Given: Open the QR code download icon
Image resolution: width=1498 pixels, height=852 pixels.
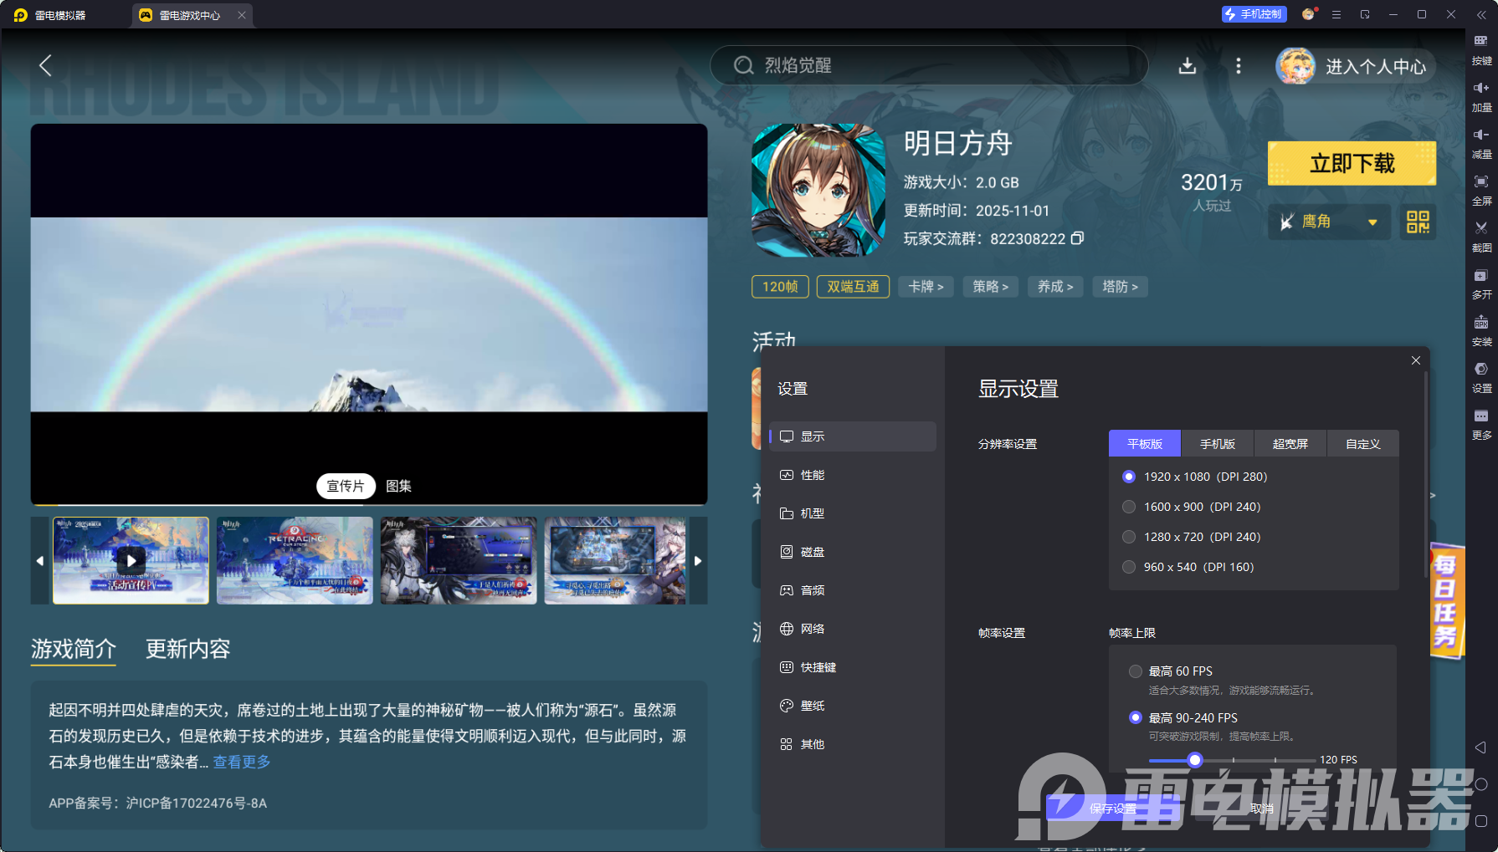Looking at the screenshot, I should click(x=1418, y=222).
